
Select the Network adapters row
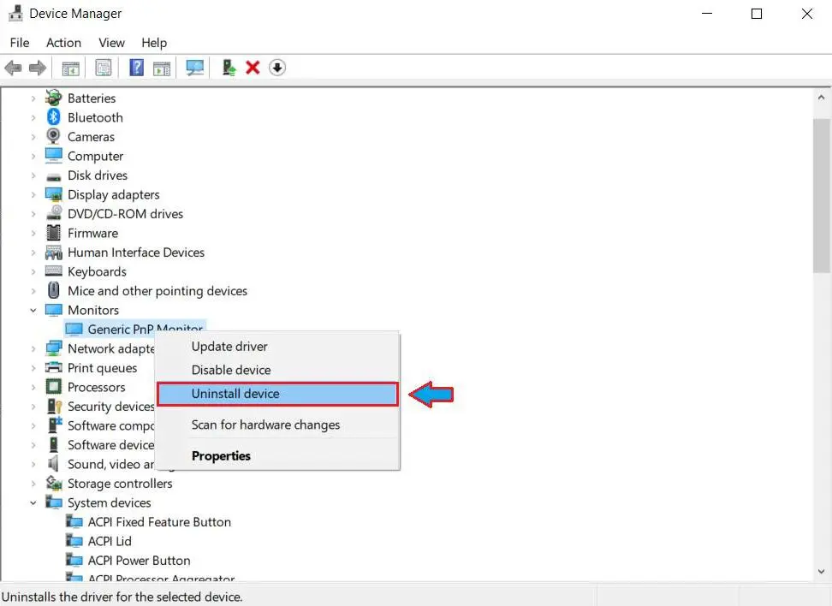[x=101, y=348]
